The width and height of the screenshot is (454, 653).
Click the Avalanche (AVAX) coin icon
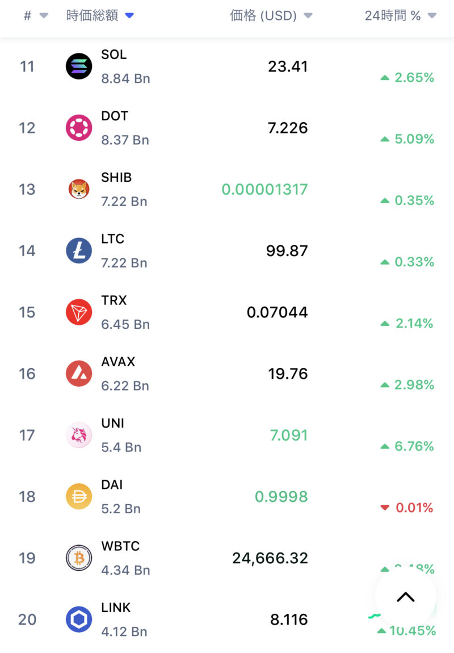[x=79, y=374]
